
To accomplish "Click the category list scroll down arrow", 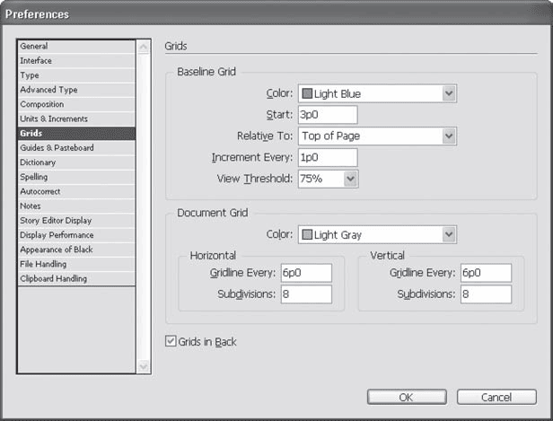I will click(x=144, y=366).
